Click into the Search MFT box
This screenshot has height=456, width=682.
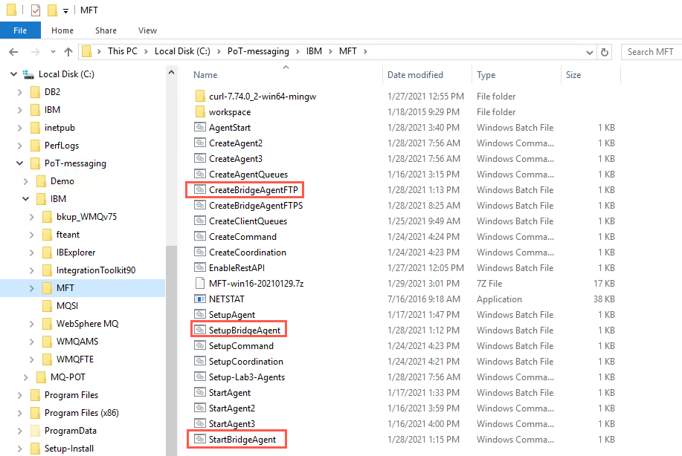pos(651,52)
